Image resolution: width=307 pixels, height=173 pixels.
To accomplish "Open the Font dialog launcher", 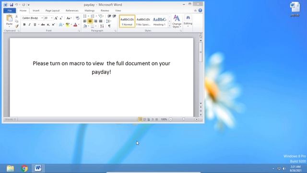I will (79, 31).
